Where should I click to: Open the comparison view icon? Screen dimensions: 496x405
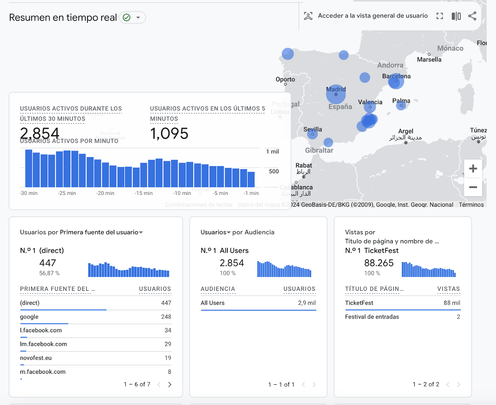(456, 16)
